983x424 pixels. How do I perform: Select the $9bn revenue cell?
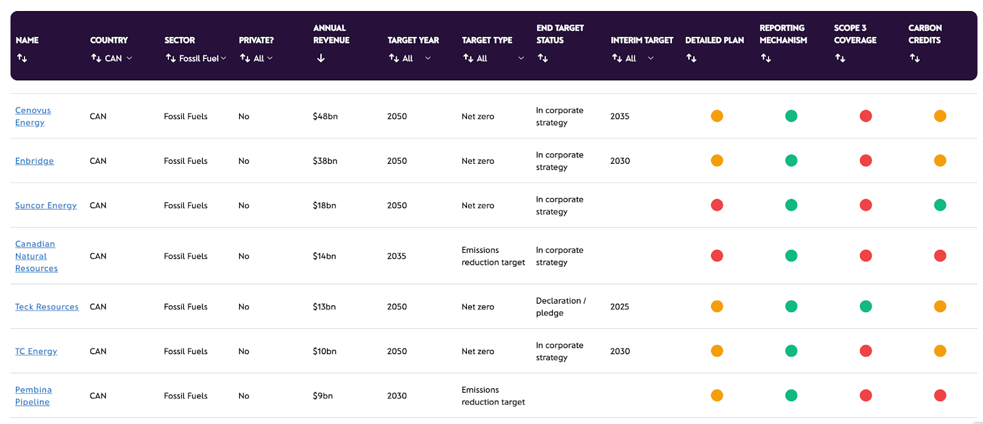click(x=323, y=396)
